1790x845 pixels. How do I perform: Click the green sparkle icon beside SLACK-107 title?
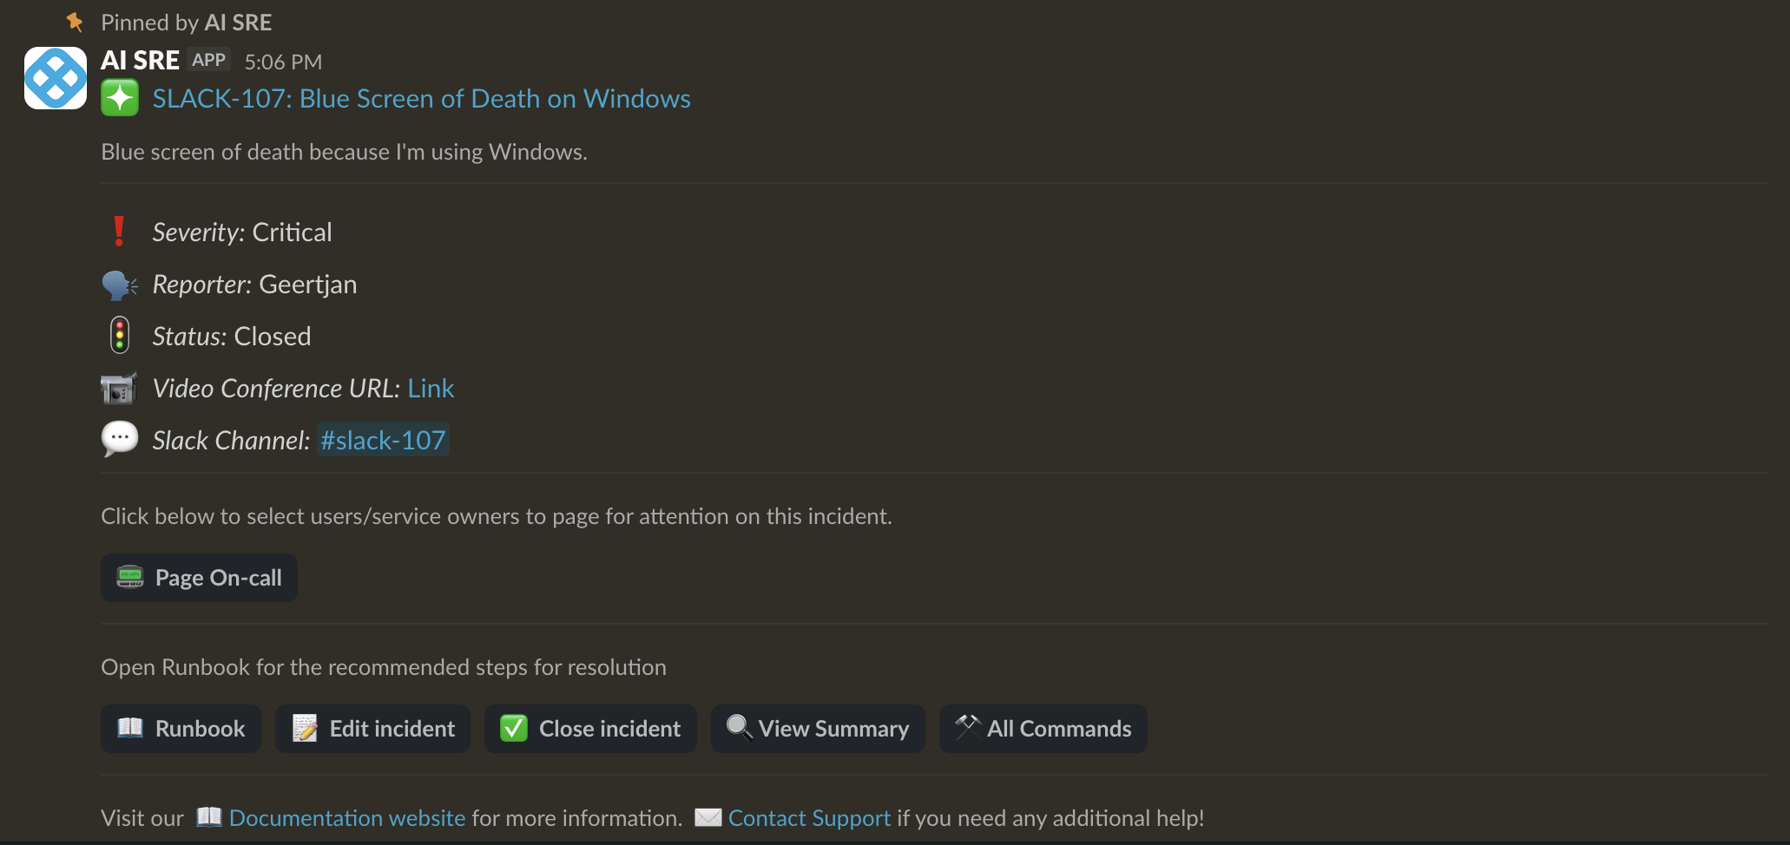click(x=120, y=97)
